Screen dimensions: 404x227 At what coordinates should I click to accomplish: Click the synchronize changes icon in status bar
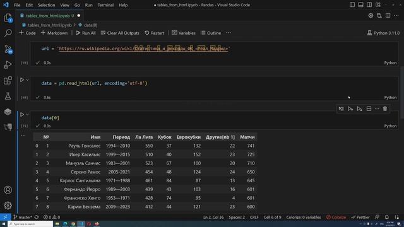[37, 217]
